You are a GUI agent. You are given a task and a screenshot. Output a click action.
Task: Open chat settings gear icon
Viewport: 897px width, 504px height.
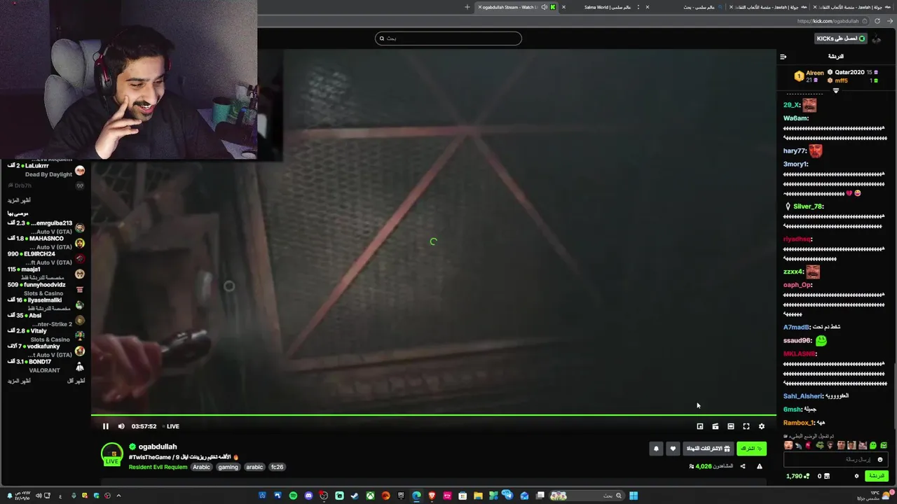pyautogui.click(x=856, y=476)
